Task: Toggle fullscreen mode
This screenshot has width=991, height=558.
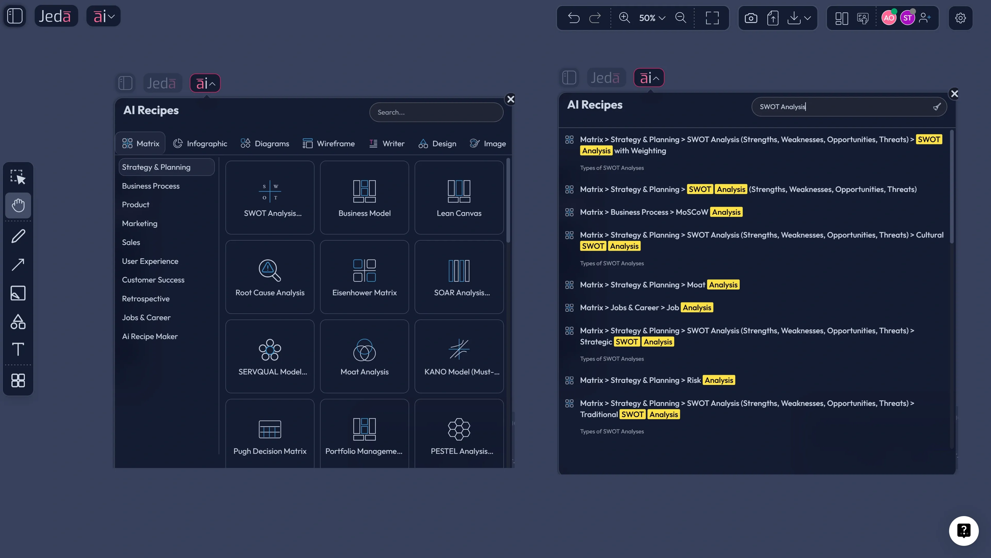Action: coord(713,18)
